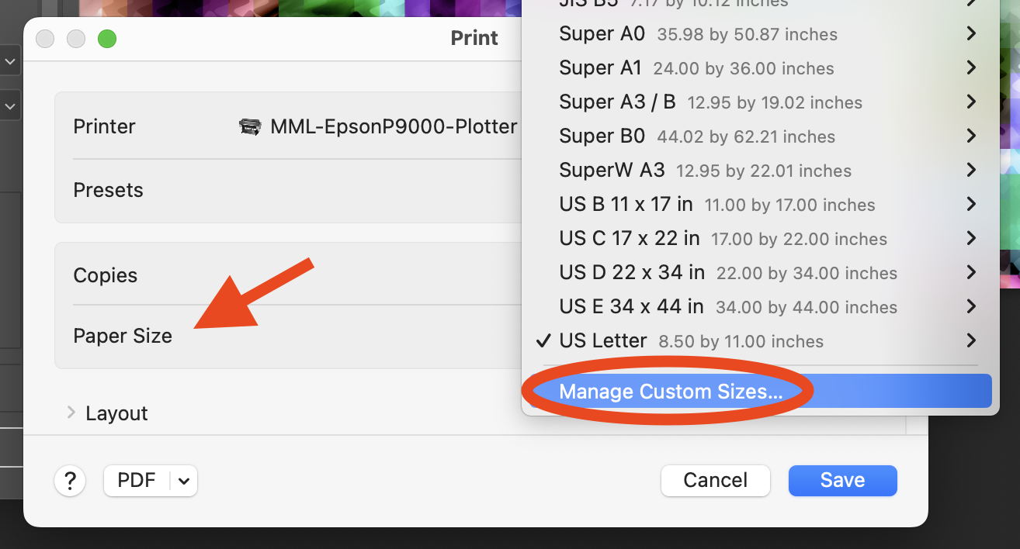Pick US C 17 x 22 in size
The image size is (1020, 549).
(x=629, y=239)
